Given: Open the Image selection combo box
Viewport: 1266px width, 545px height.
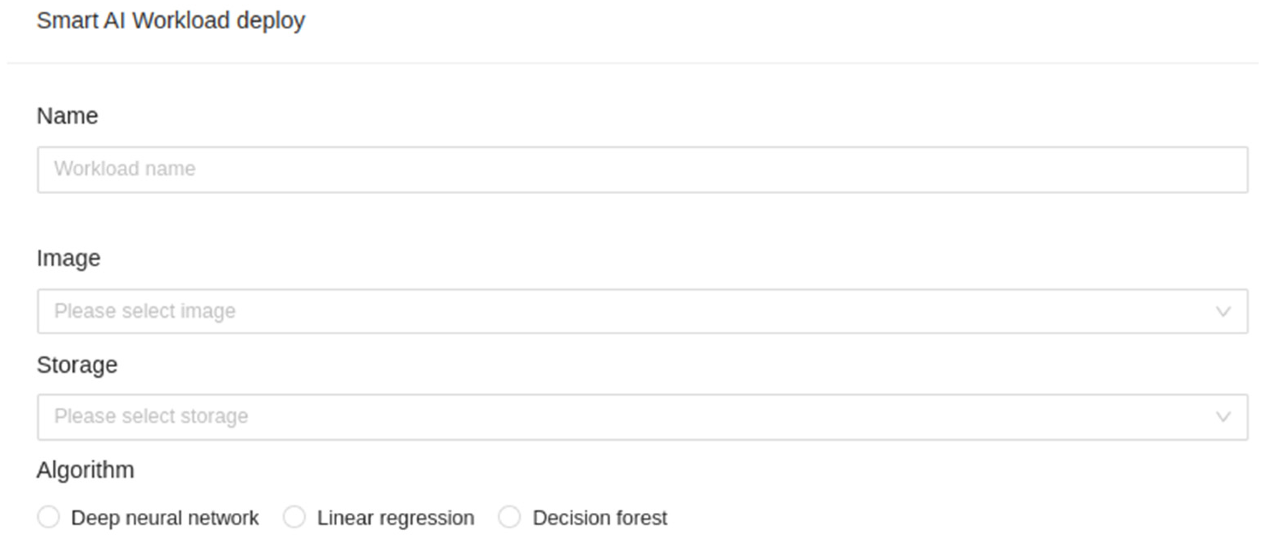Looking at the screenshot, I should (642, 311).
